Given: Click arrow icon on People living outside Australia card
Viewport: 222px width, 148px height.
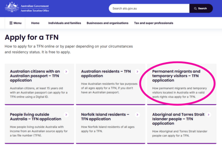Looking at the screenshot, I should tap(66, 115).
